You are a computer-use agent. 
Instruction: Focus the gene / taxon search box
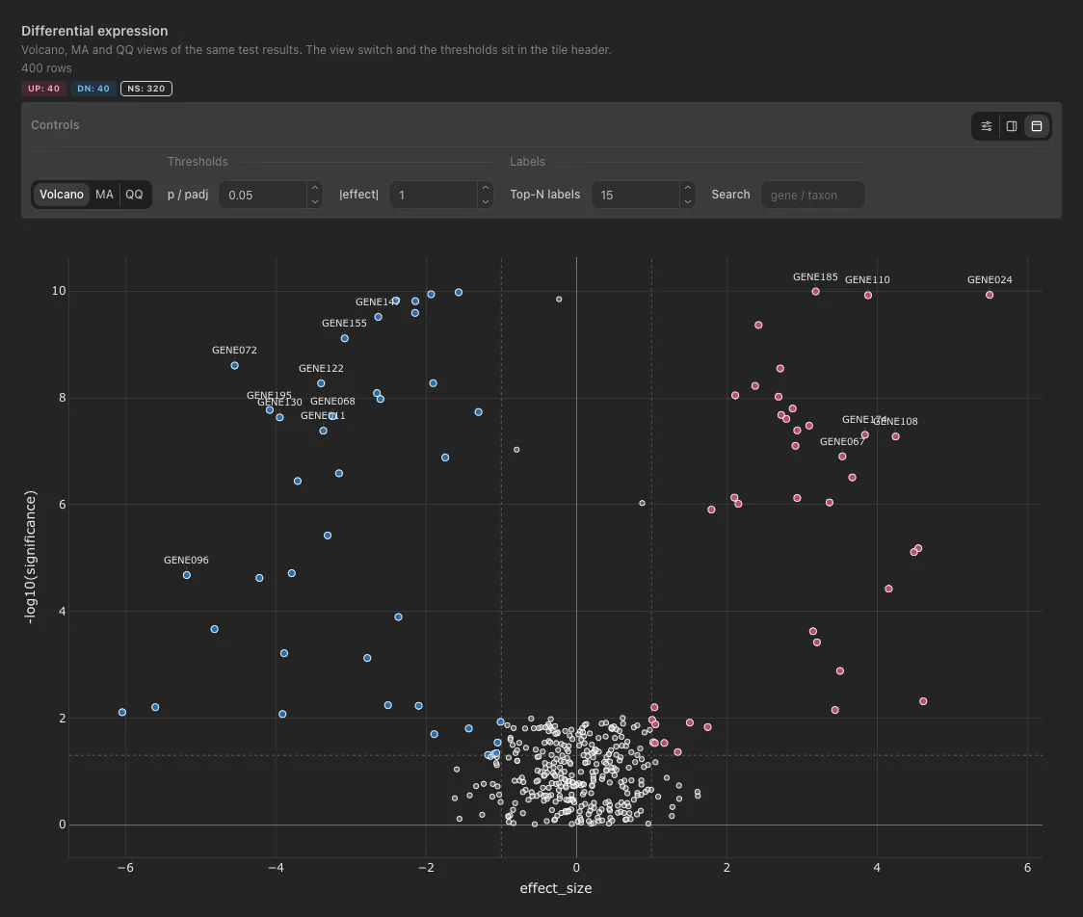pos(813,195)
